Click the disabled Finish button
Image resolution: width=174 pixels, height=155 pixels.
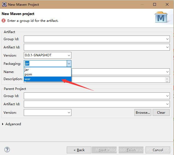[x=131, y=150]
